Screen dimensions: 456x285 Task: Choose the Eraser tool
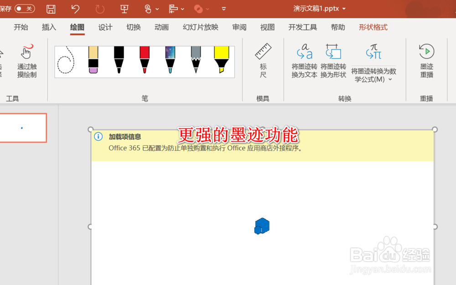(93, 60)
